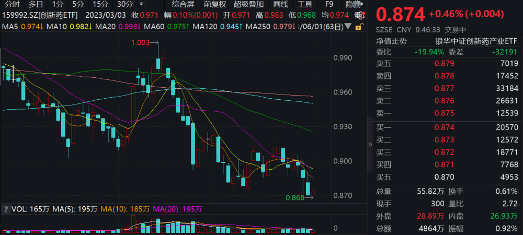This screenshot has width=523, height=235.
Task: Click the 画线 draw line button
Action: [x=280, y=4]
